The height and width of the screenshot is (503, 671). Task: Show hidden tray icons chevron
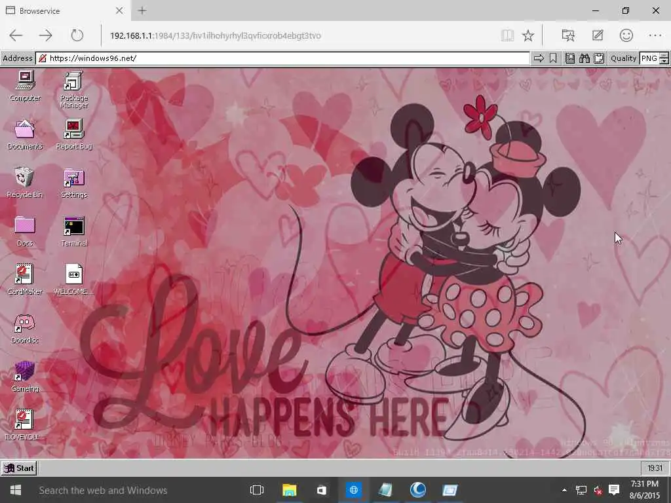(x=564, y=490)
